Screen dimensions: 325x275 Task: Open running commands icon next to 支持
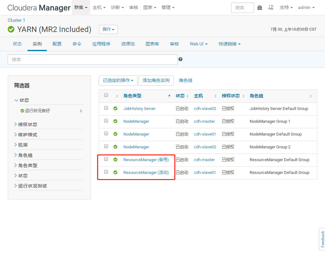(x=271, y=8)
